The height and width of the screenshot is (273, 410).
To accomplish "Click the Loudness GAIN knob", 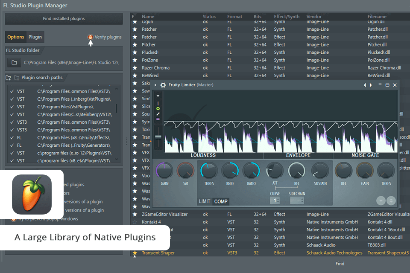I will coord(164,170).
